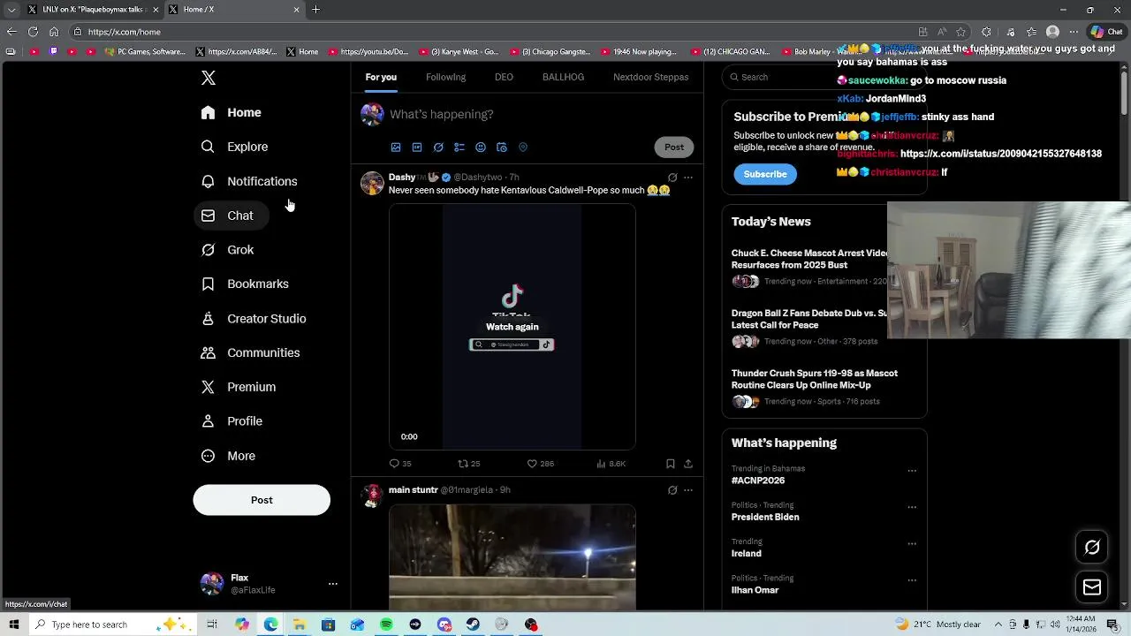Open Communities in the sidebar

250,352
